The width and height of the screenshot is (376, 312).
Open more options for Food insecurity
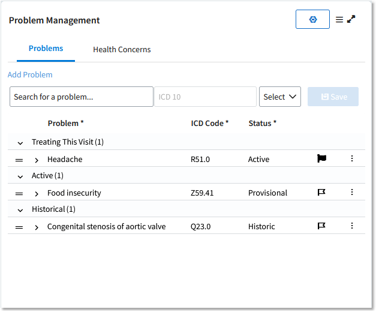(352, 192)
